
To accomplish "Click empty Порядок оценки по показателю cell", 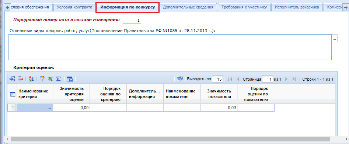I will point(256,108).
